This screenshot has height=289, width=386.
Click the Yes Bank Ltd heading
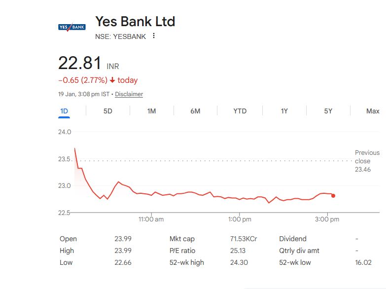pos(135,21)
